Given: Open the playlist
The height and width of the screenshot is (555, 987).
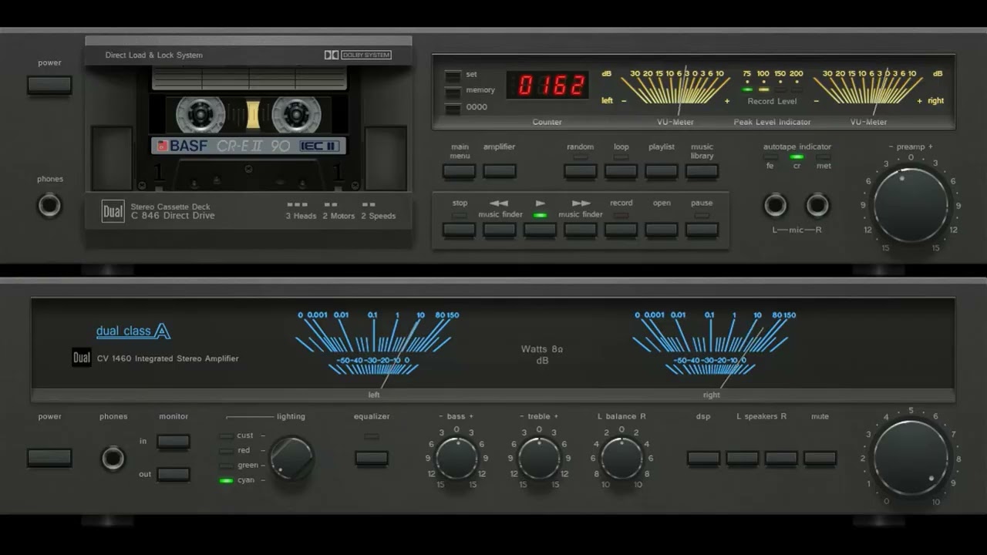Looking at the screenshot, I should [x=662, y=171].
